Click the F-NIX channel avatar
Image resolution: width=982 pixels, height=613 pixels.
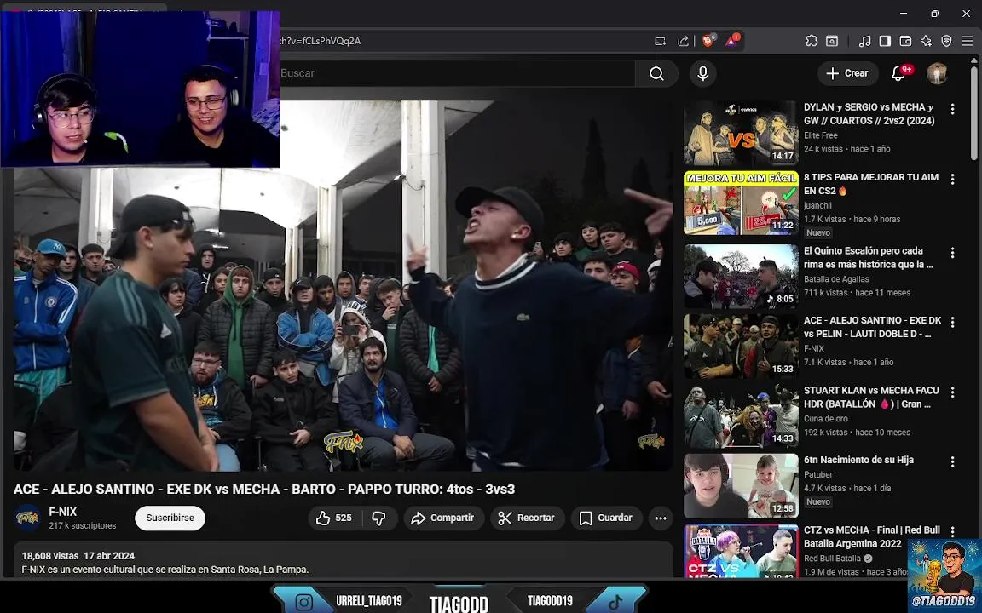point(27,518)
